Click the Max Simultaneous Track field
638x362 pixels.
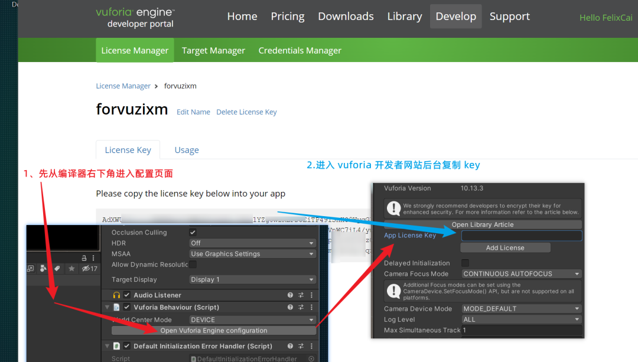coord(522,330)
